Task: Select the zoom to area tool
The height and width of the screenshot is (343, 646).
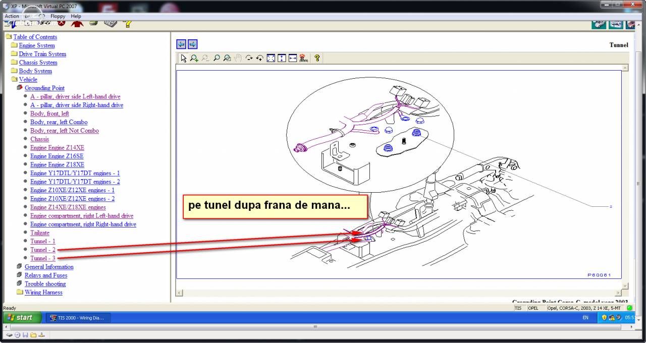Action: pyautogui.click(x=227, y=58)
